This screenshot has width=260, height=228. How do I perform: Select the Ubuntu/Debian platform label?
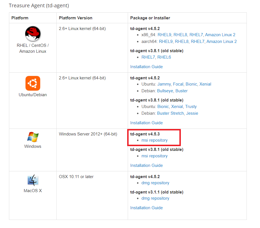click(x=33, y=95)
